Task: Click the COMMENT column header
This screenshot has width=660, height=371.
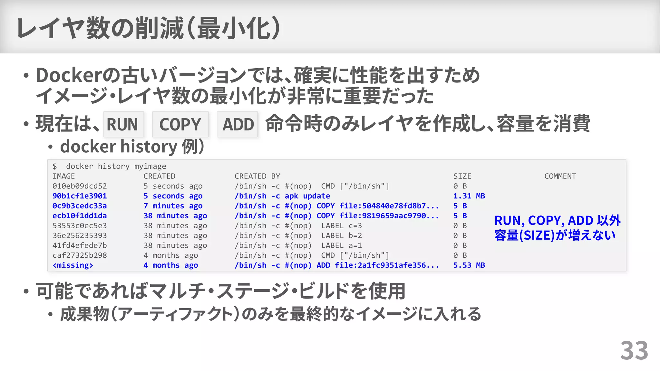Action: (x=560, y=176)
